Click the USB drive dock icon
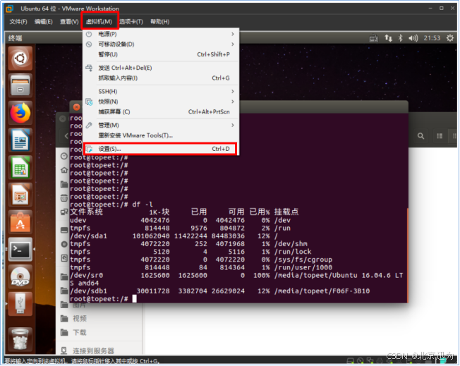 pyautogui.click(x=20, y=304)
